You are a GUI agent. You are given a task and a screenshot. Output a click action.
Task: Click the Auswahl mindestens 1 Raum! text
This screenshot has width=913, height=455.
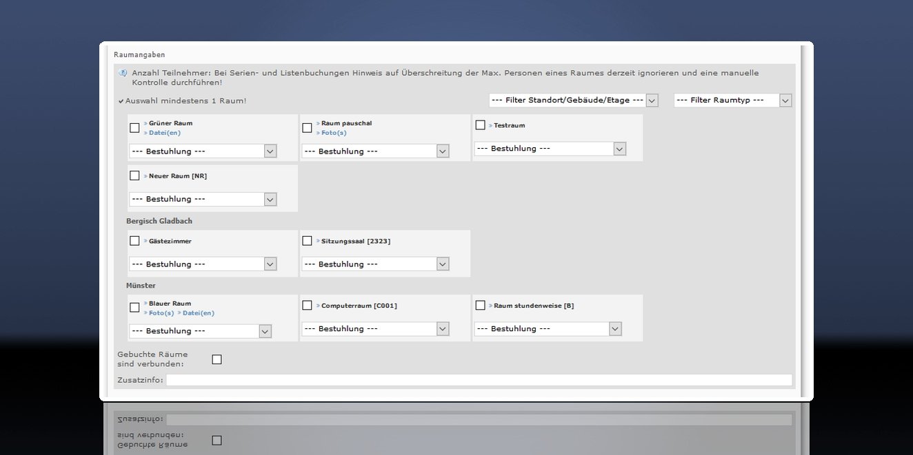pos(186,101)
